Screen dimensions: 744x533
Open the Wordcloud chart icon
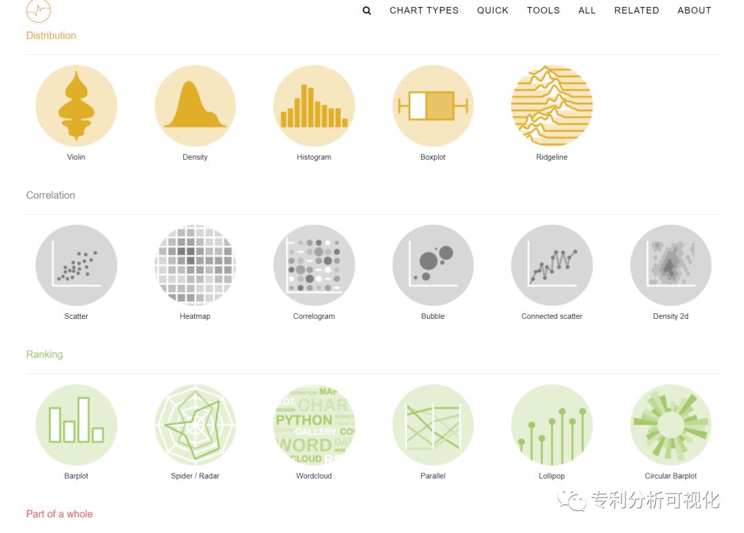point(314,424)
